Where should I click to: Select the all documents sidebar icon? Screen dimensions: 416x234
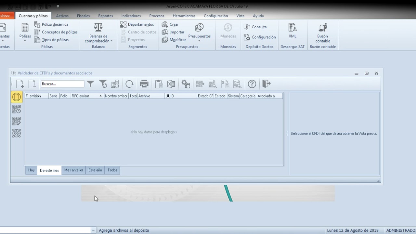pyautogui.click(x=17, y=97)
